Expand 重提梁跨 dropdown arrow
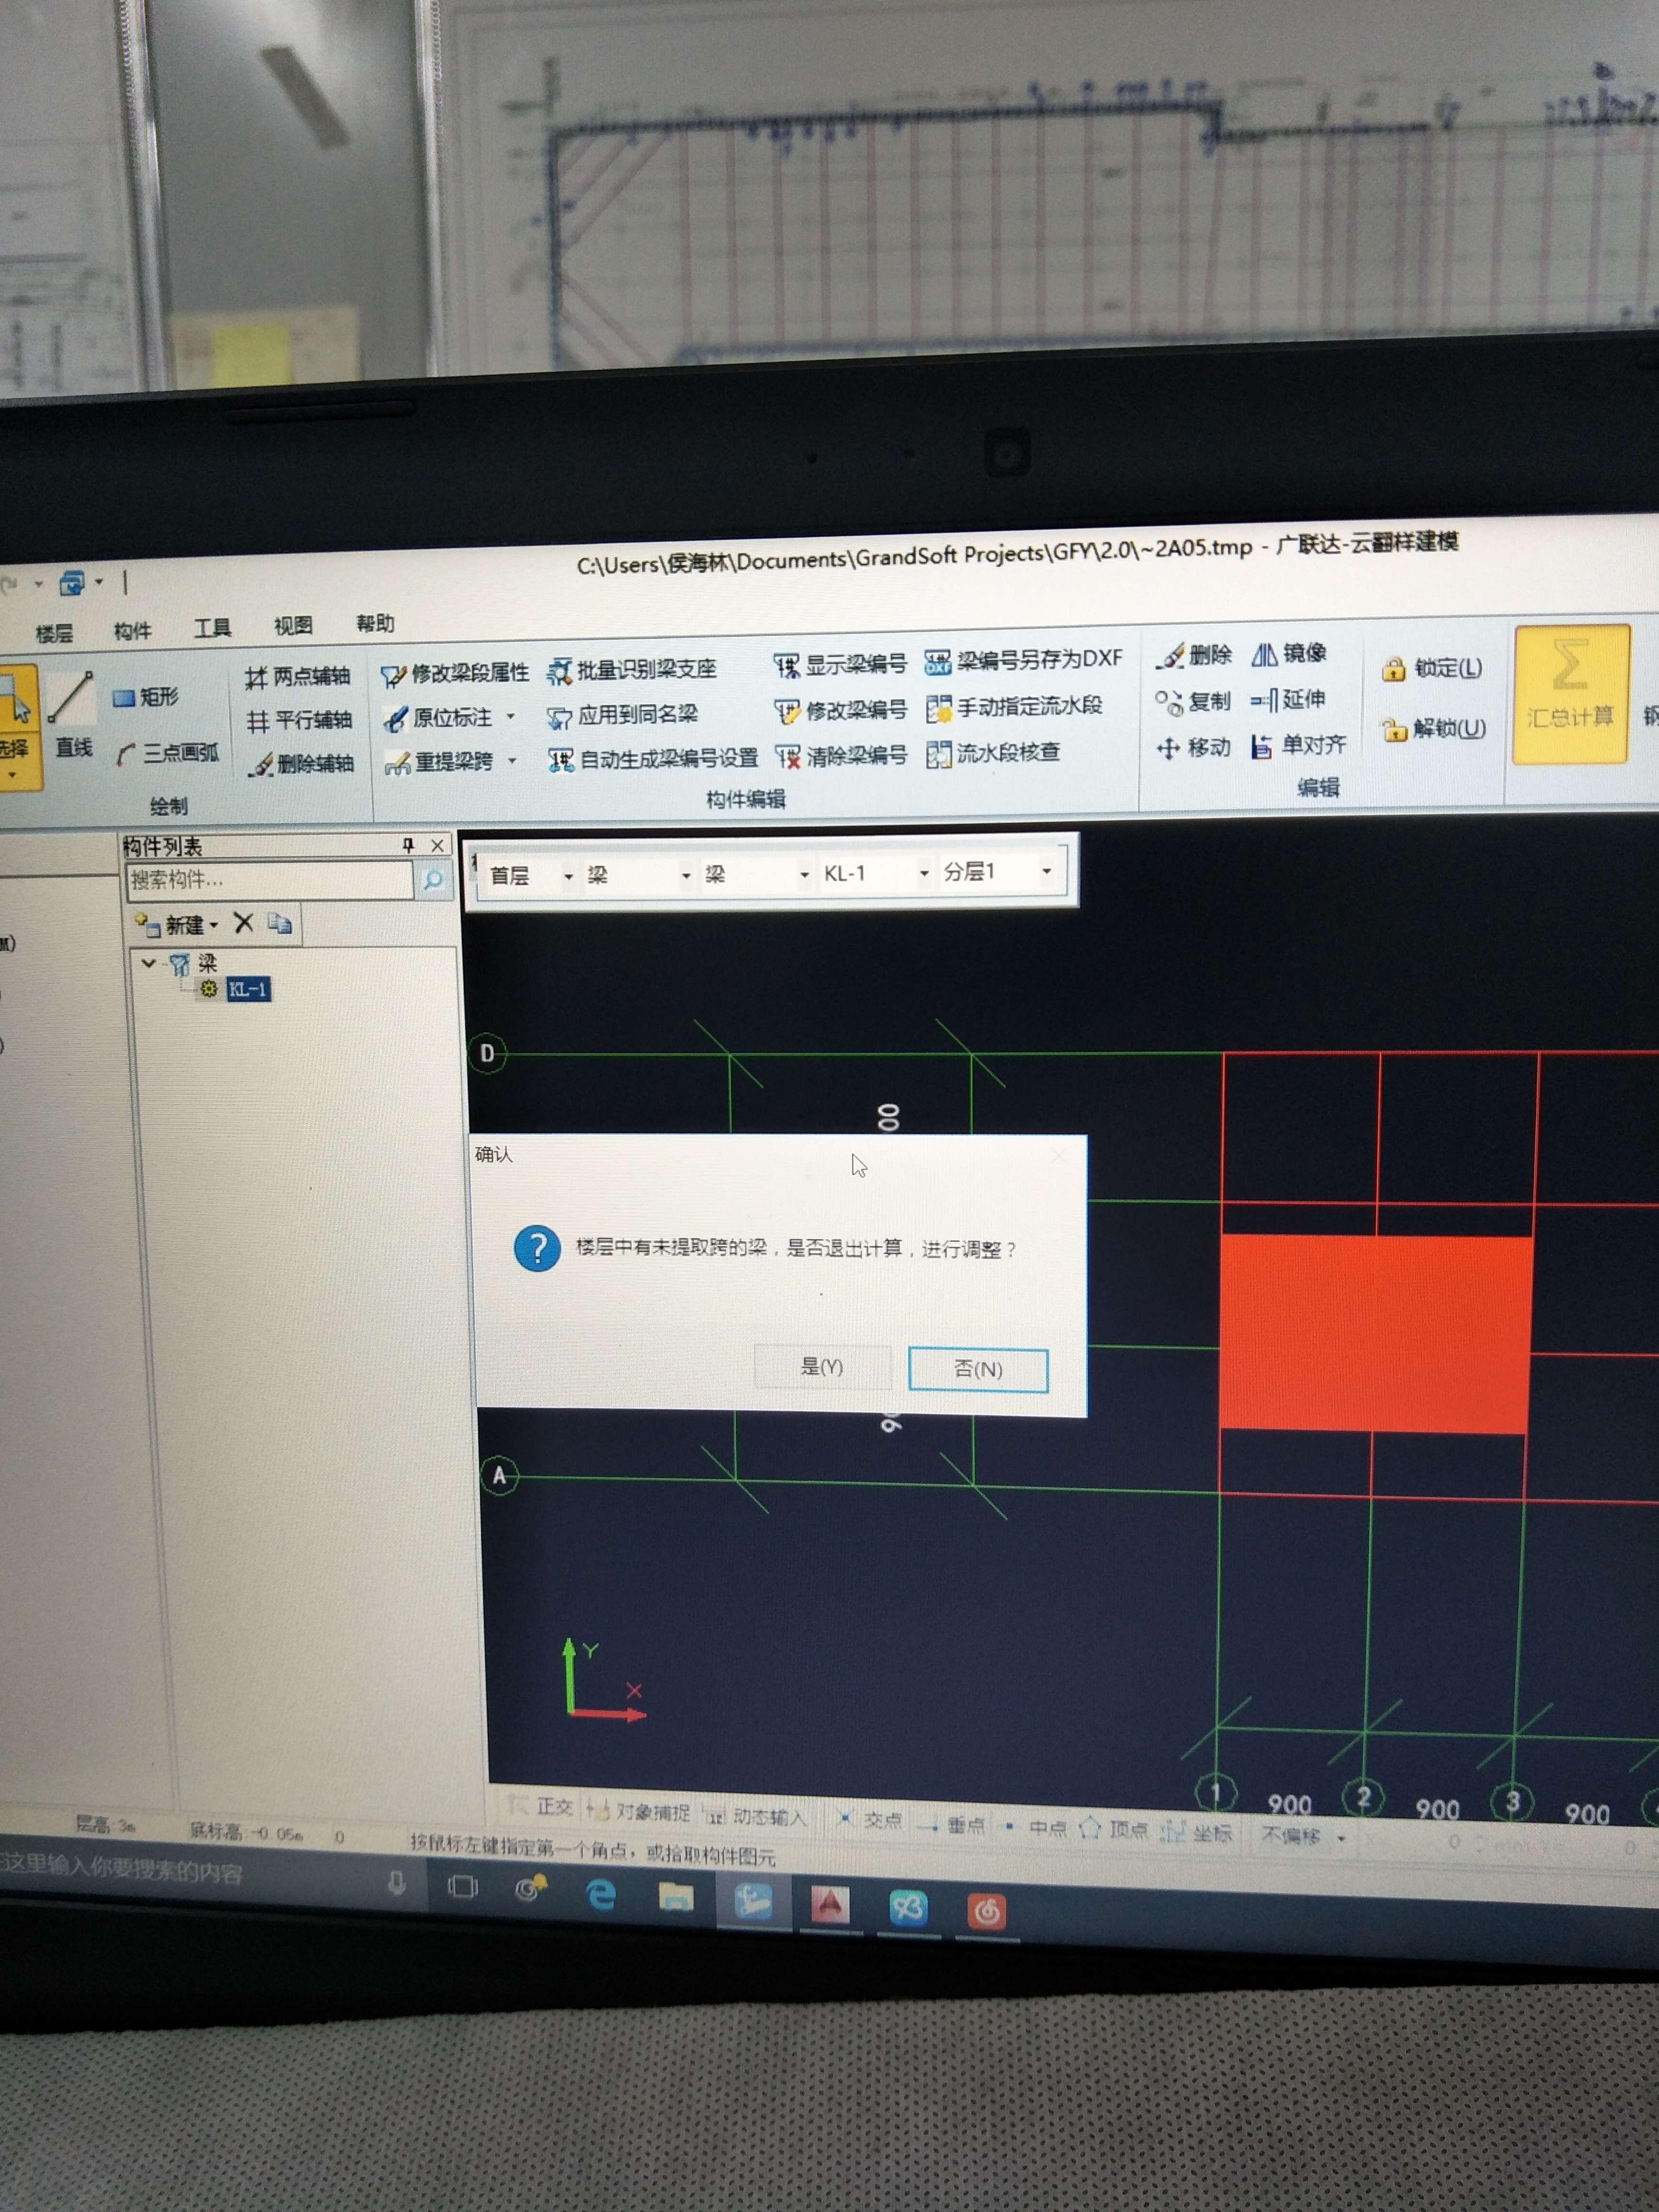This screenshot has height=2212, width=1659. point(512,761)
